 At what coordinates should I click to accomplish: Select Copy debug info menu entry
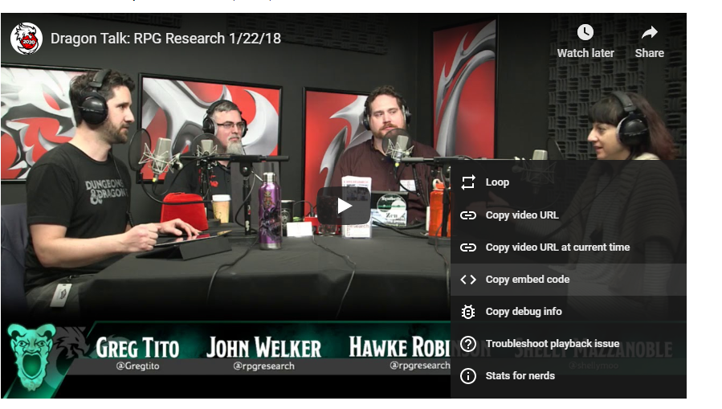[569, 312]
